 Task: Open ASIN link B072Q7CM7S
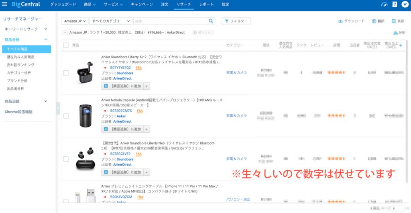[x=121, y=111]
